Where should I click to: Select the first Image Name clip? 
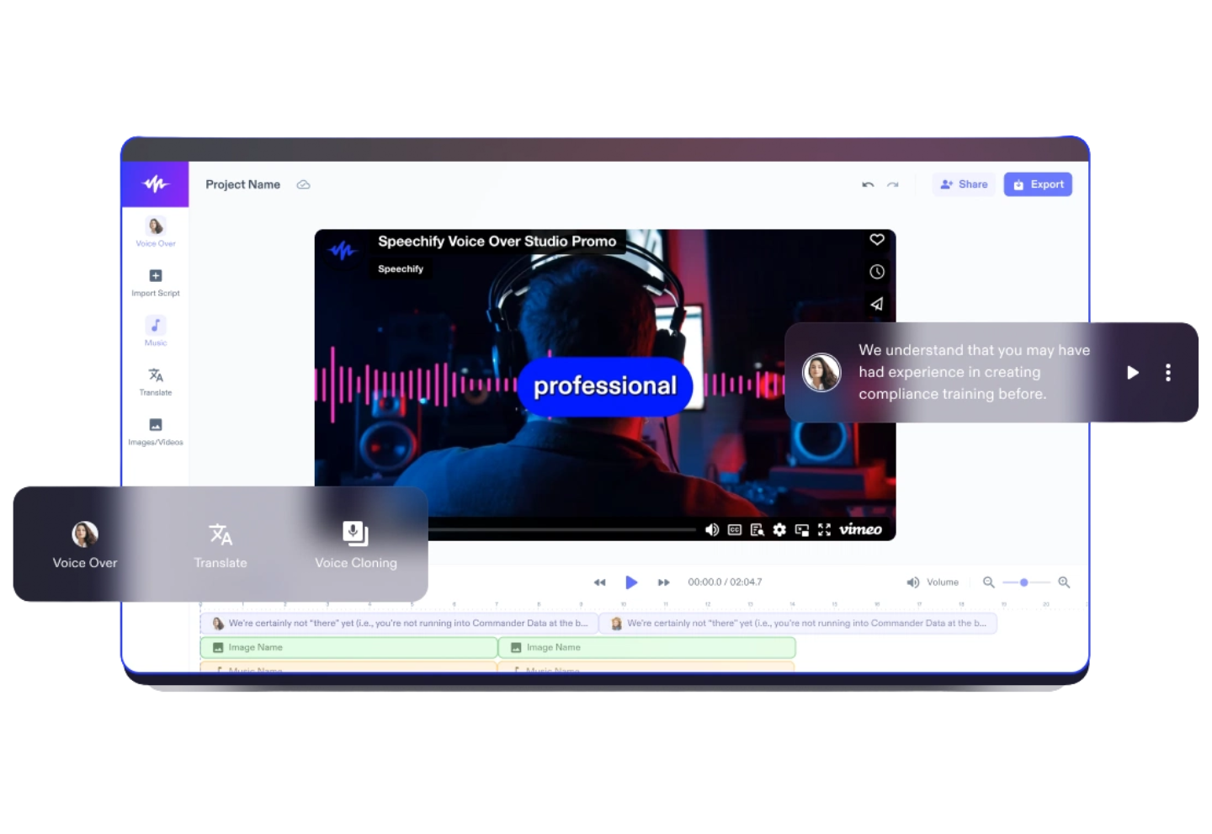click(x=348, y=648)
